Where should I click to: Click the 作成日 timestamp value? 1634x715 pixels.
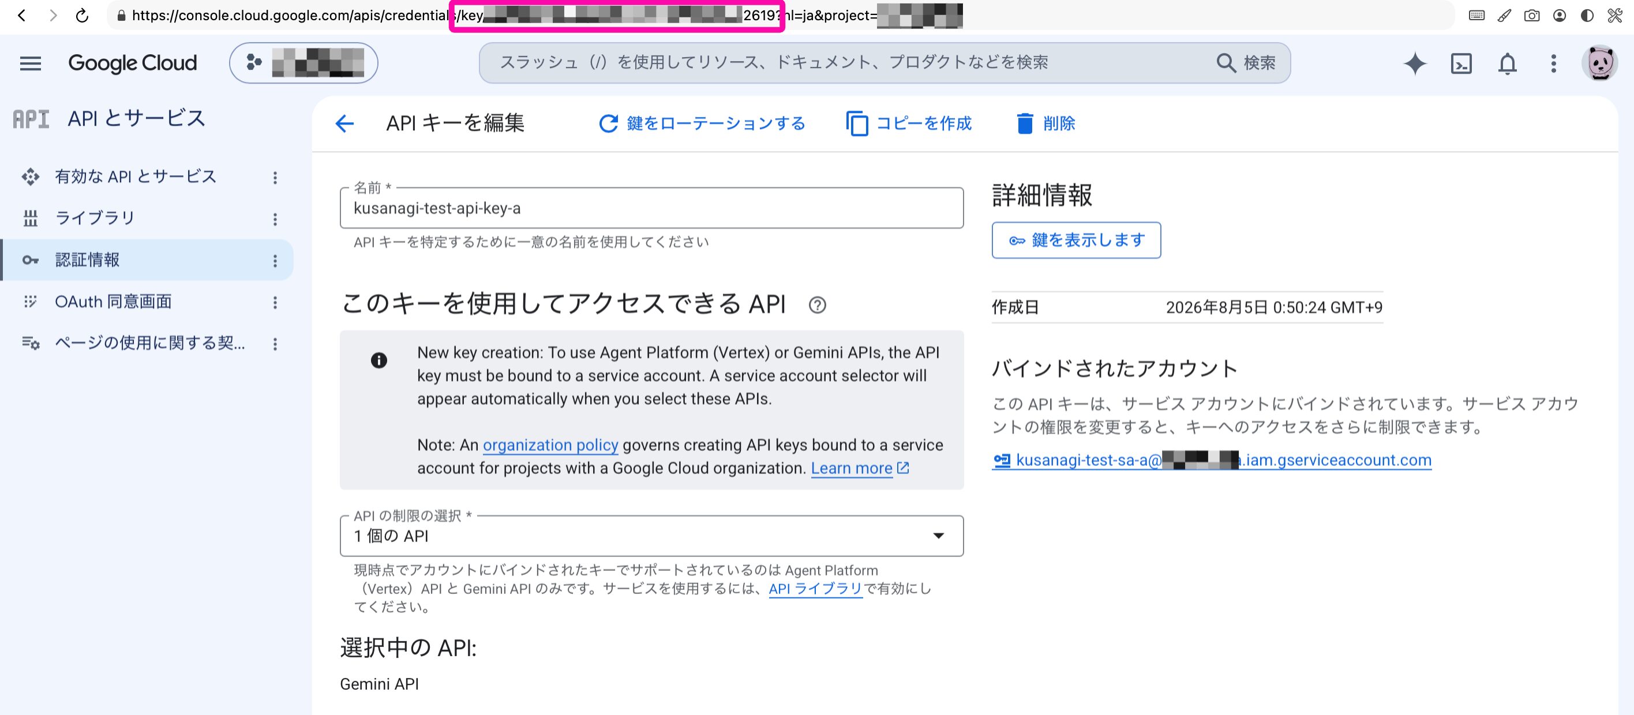[x=1274, y=307]
